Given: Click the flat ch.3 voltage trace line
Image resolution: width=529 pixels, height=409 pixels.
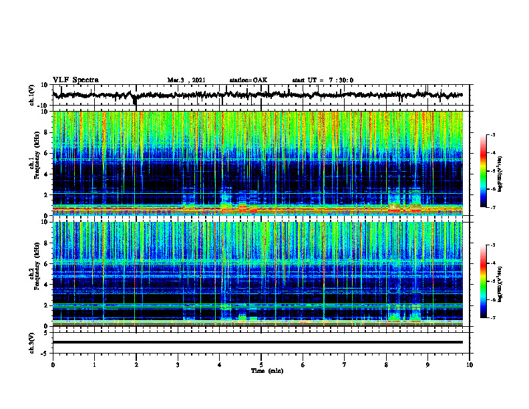Looking at the screenshot, I should click(258, 342).
